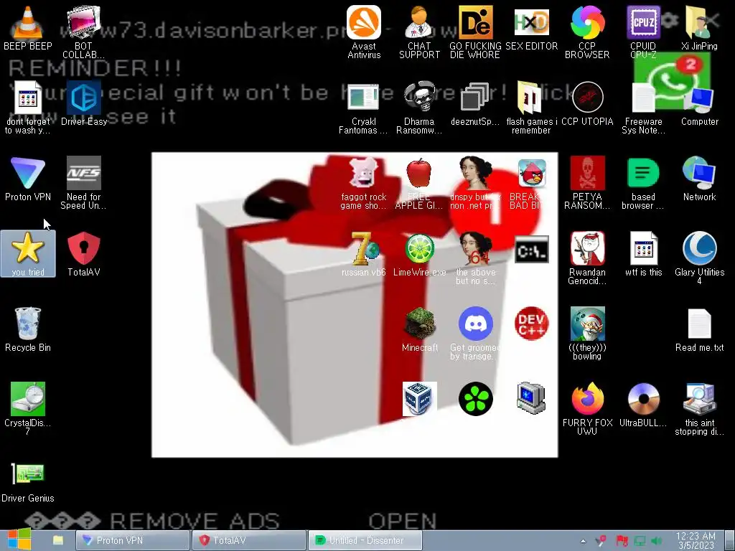Viewport: 735px width, 551px height.
Task: Select the unlabeled VirtualBox cube icon
Action: 419,399
